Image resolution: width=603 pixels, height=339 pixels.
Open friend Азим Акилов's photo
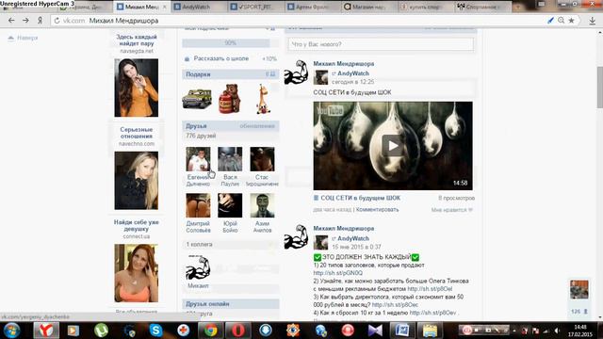[262, 205]
